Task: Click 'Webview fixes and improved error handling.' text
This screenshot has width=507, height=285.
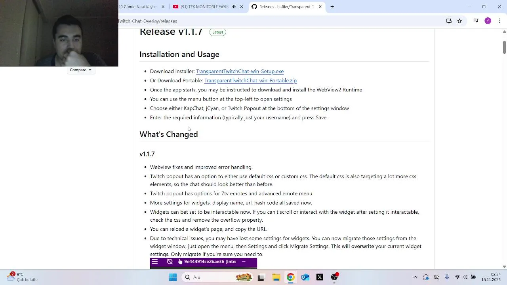Action: click(x=201, y=167)
